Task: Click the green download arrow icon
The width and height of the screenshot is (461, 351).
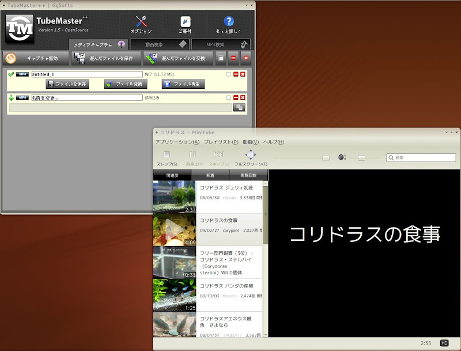Action: pyautogui.click(x=11, y=98)
